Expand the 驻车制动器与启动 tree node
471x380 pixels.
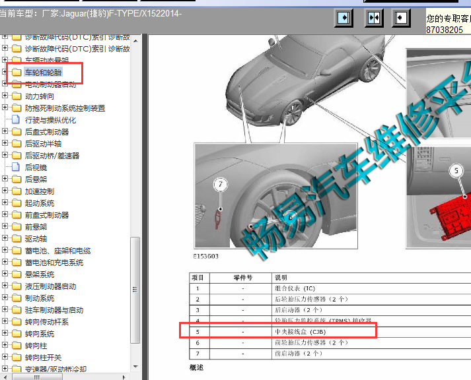coord(5,309)
